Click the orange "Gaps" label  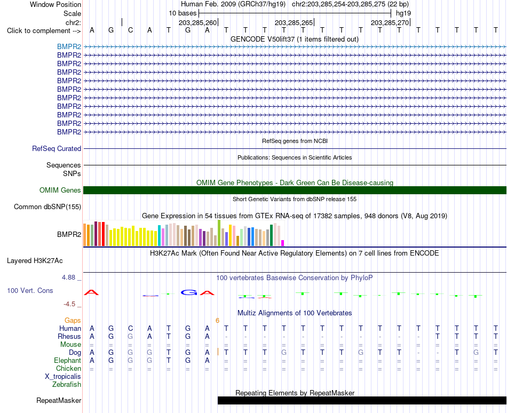73,320
